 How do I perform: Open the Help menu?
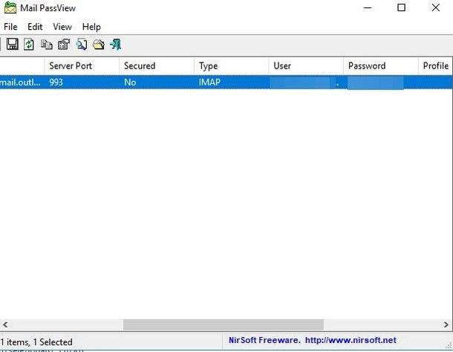pos(91,27)
